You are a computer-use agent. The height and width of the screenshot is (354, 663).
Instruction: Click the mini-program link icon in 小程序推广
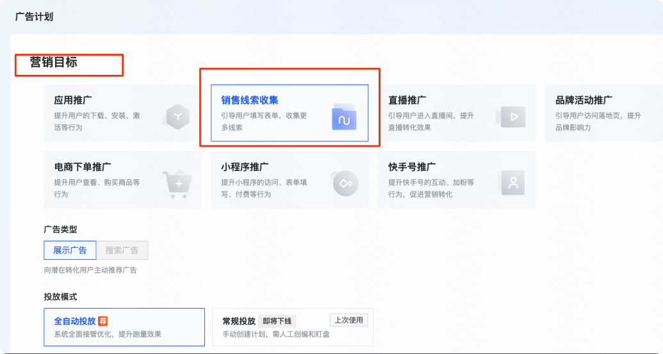[x=345, y=183]
